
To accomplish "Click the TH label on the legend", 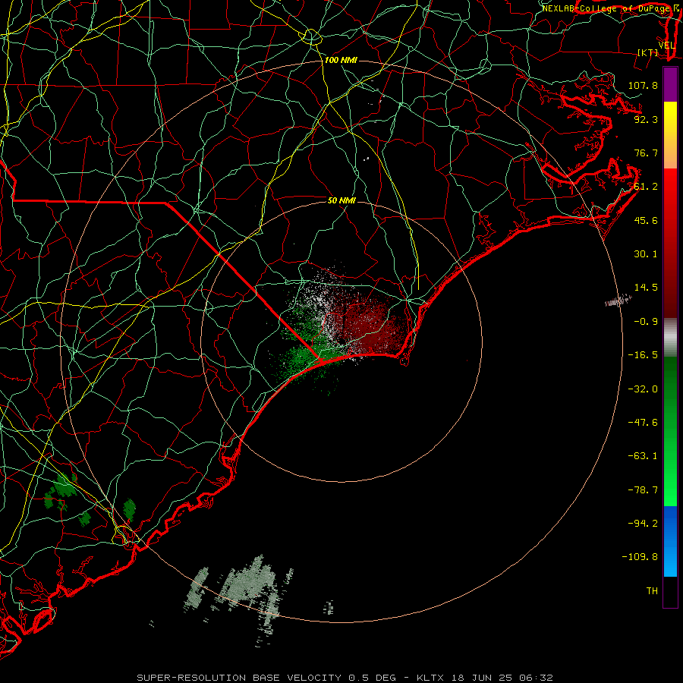I will (652, 590).
